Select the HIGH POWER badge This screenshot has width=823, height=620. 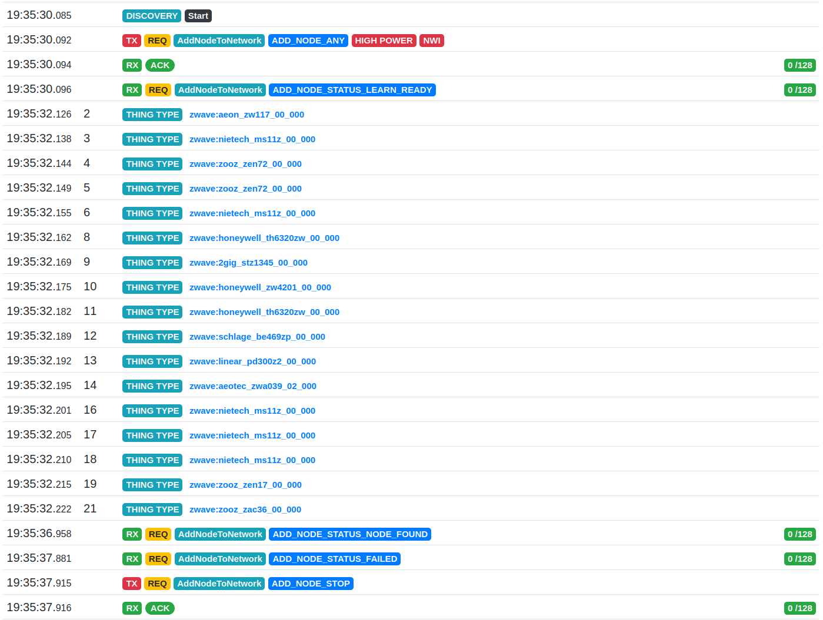tap(384, 41)
